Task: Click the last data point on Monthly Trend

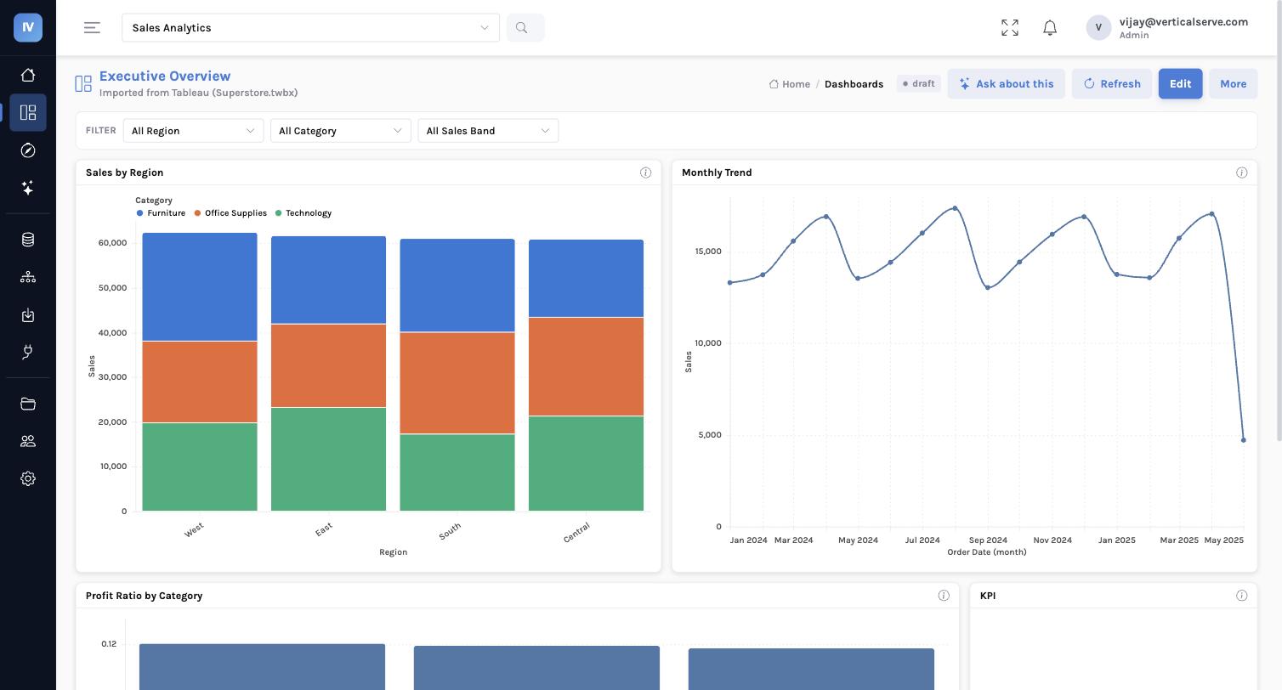Action: click(1244, 440)
